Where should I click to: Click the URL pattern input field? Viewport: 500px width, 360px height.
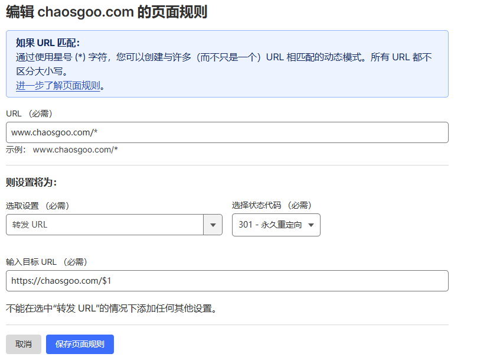tap(227, 132)
